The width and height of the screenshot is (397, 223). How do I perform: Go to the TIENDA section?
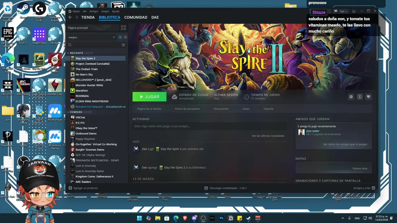(x=88, y=17)
